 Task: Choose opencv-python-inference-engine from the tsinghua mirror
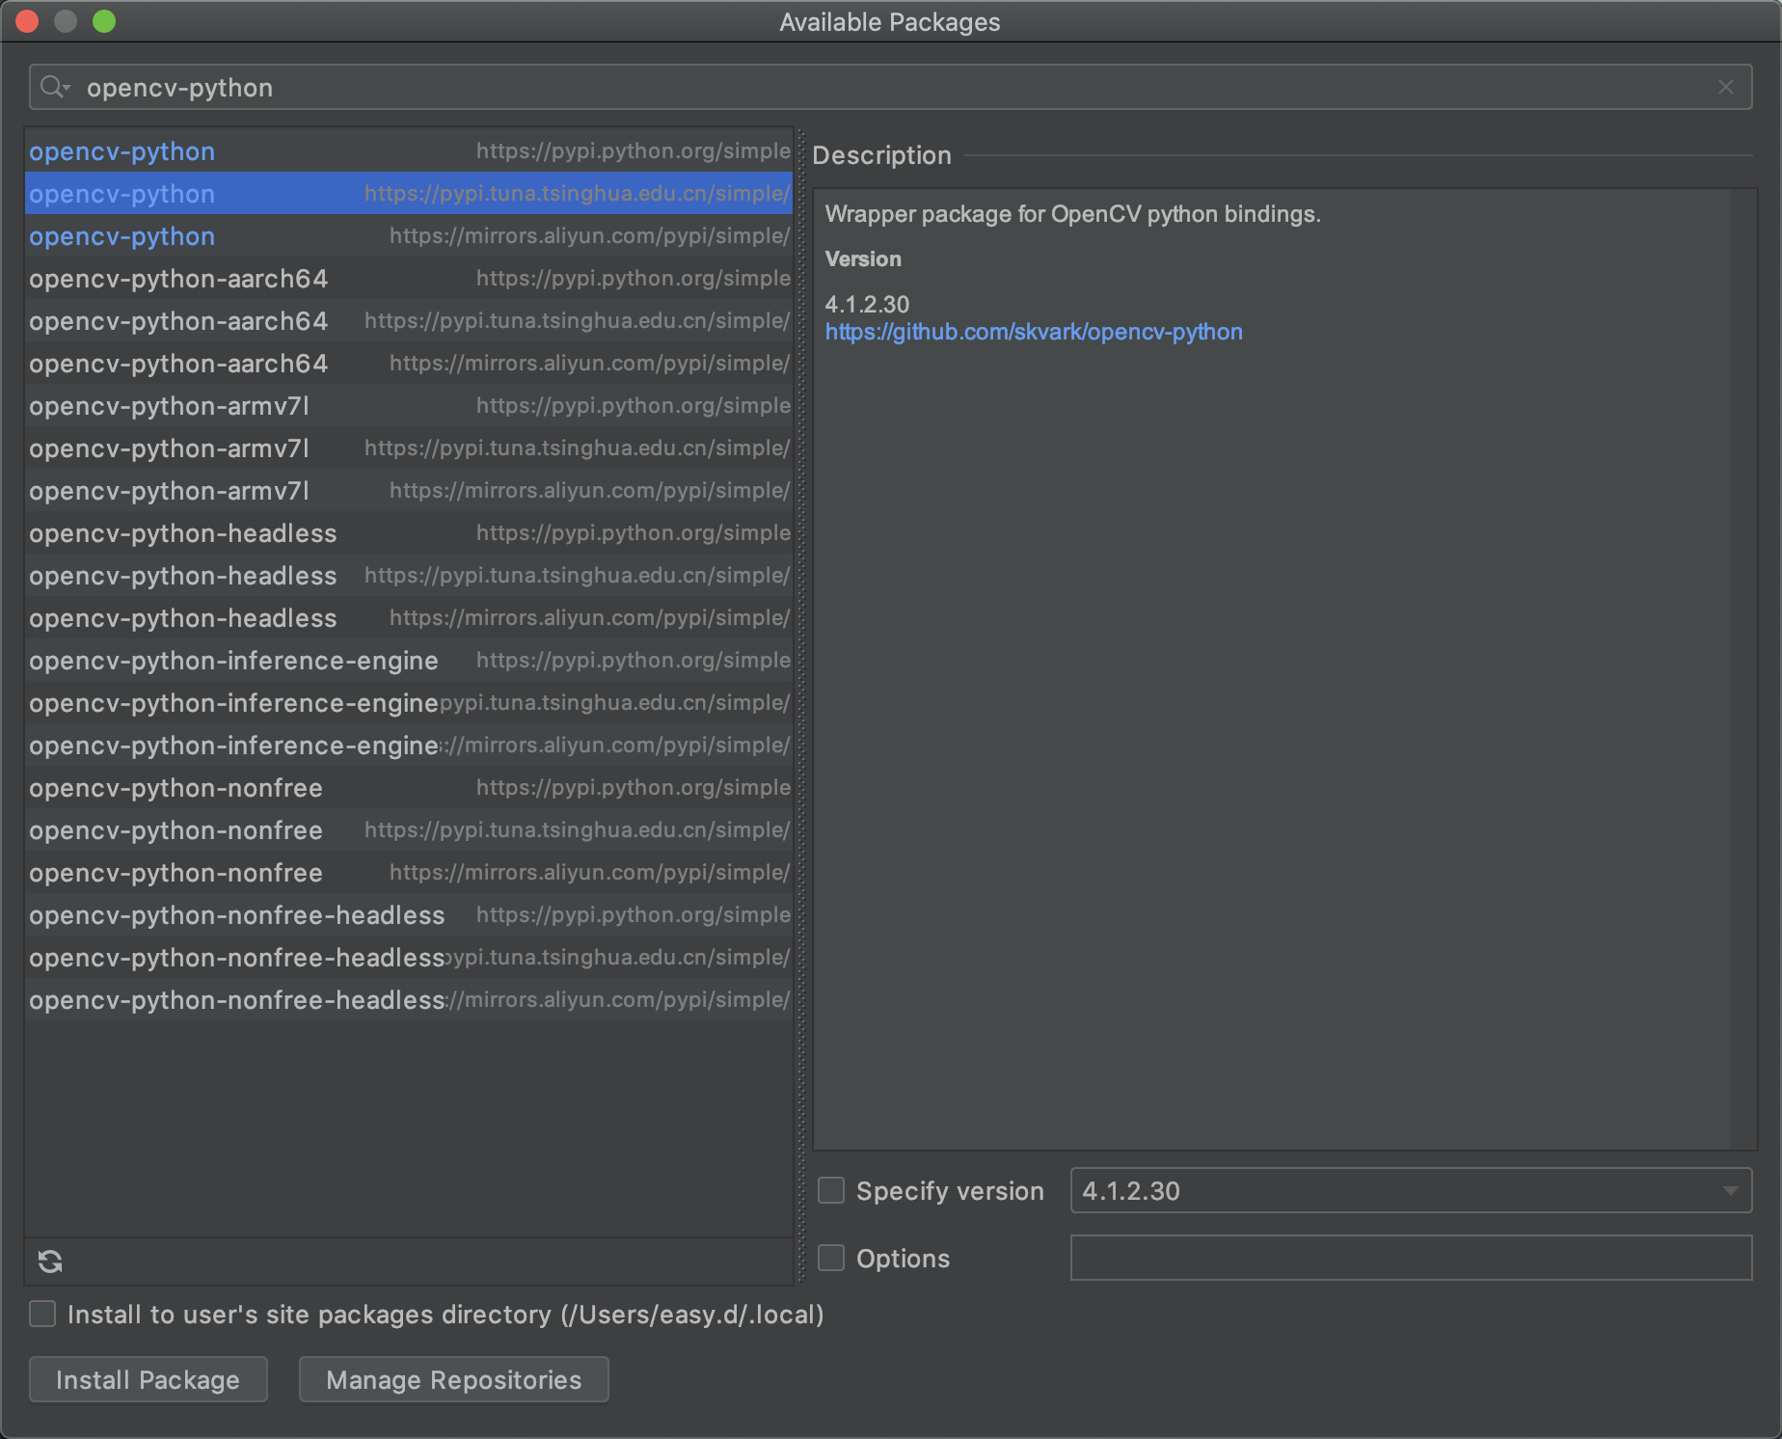point(409,702)
